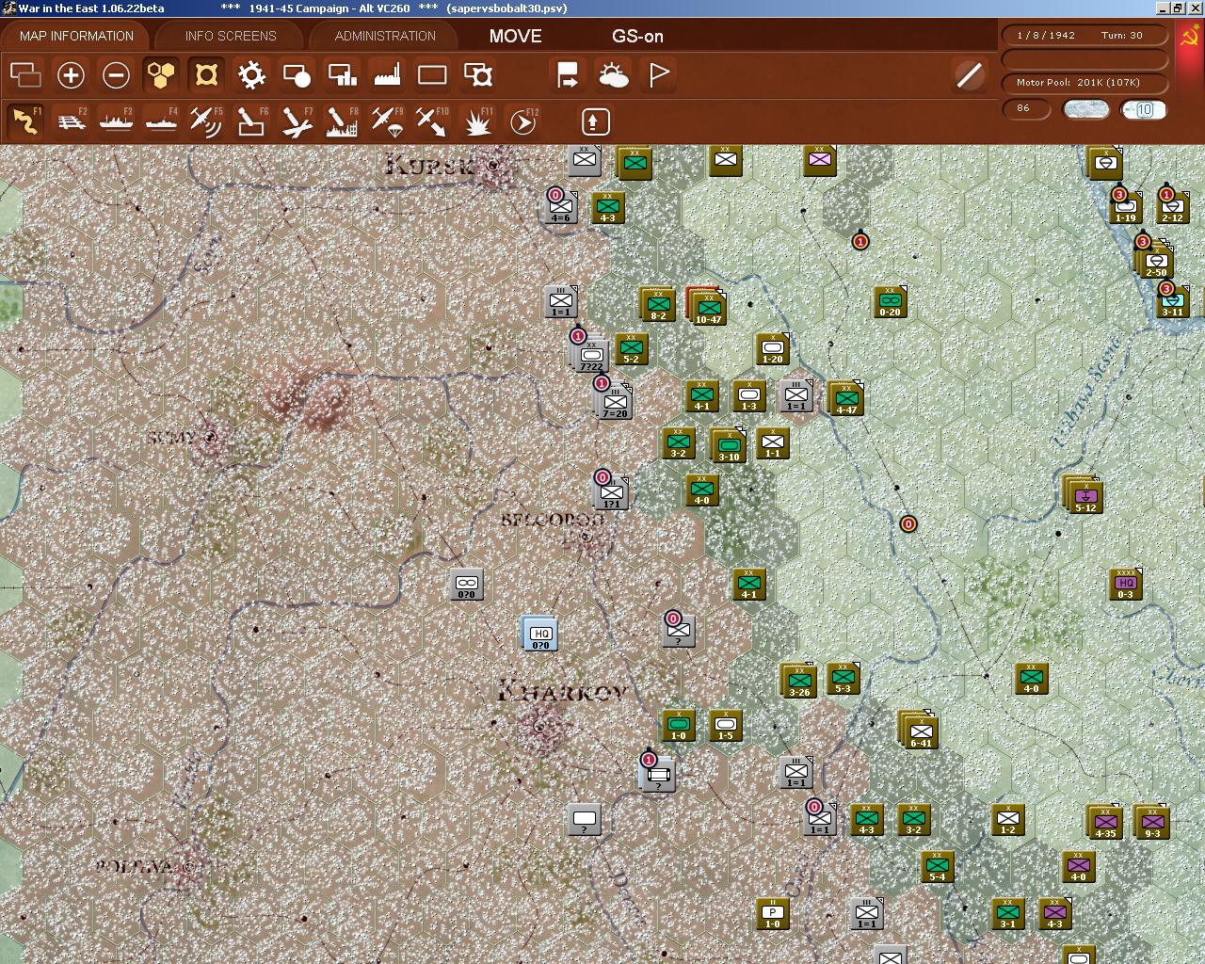Toggle the hex grid display
Screen dimensions: 1205x964
pos(161,74)
